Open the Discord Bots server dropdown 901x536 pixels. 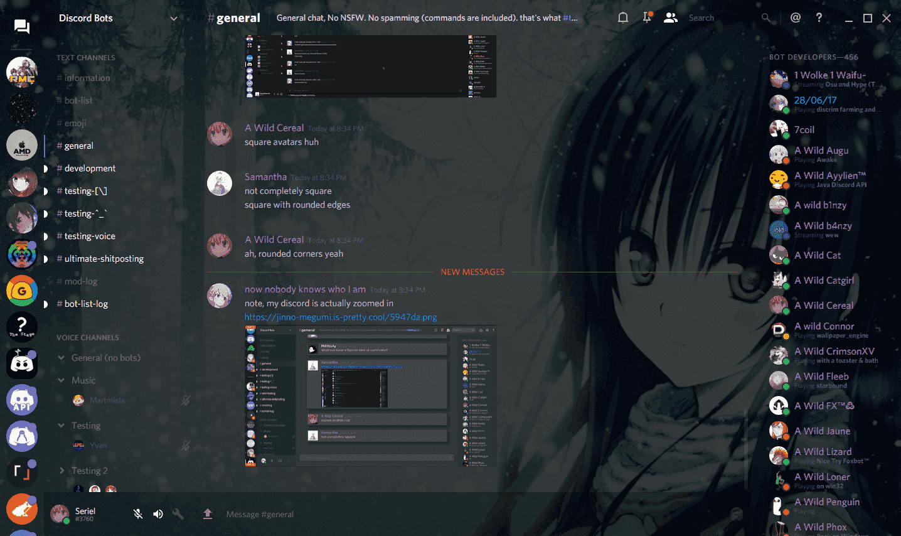(x=174, y=18)
